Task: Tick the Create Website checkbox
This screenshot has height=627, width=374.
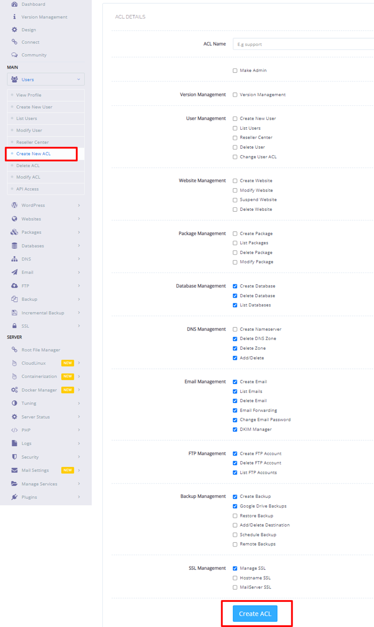Action: [235, 181]
